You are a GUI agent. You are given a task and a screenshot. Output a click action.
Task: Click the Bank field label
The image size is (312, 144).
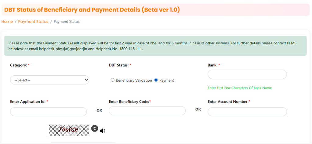pos(214,65)
